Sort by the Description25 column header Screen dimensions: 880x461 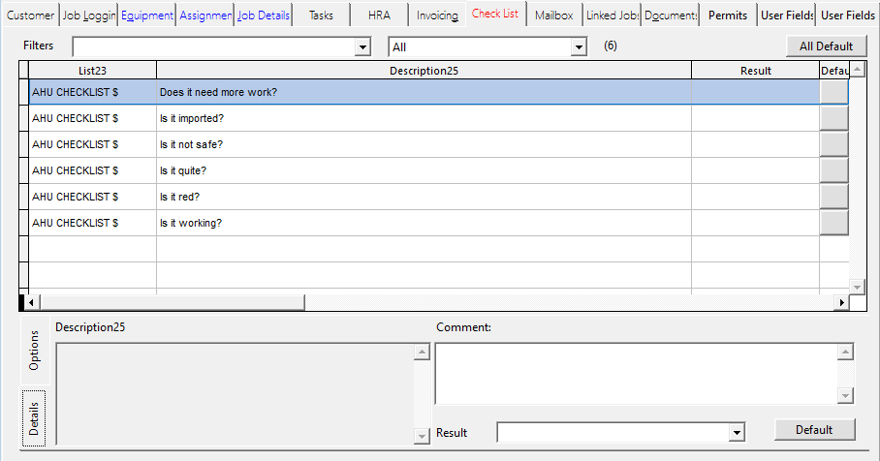(x=424, y=71)
